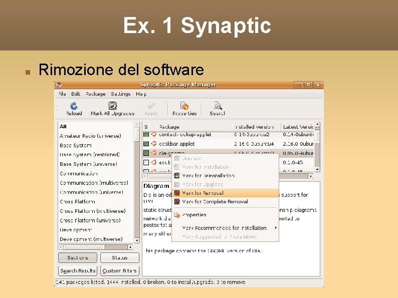
Task: Sort by Latest Version column header
Action: tap(297, 127)
